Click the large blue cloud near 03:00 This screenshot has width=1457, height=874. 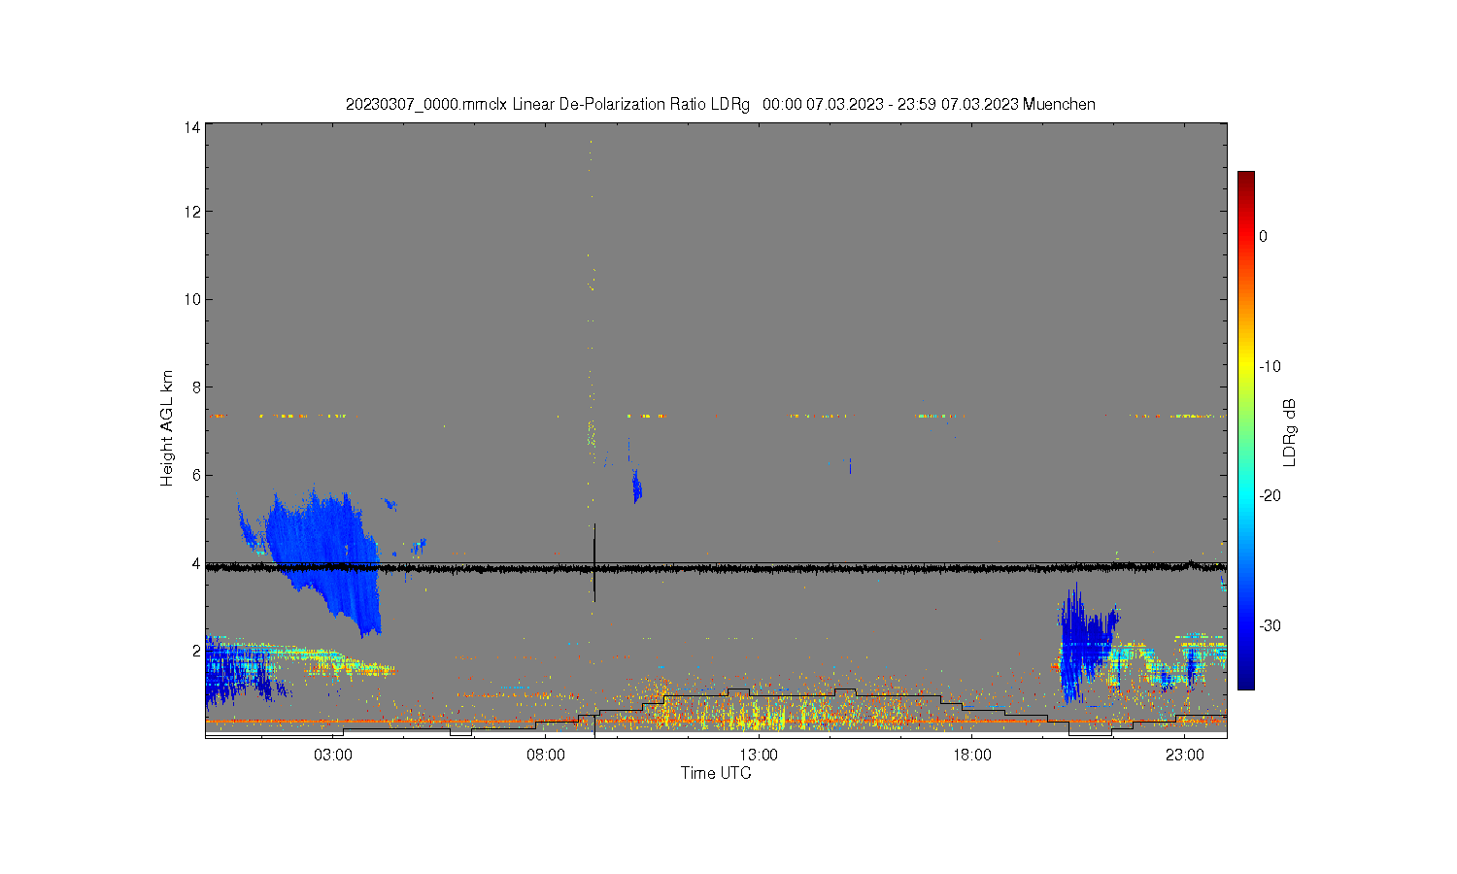point(325,558)
